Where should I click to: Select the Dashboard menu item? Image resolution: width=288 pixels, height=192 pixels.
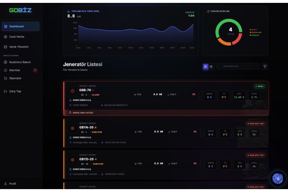pyautogui.click(x=20, y=26)
